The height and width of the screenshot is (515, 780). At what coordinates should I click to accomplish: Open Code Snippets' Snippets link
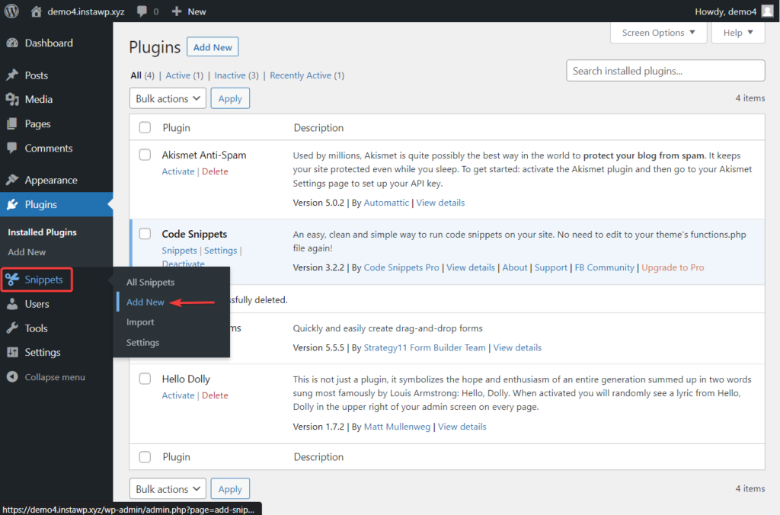tap(179, 251)
